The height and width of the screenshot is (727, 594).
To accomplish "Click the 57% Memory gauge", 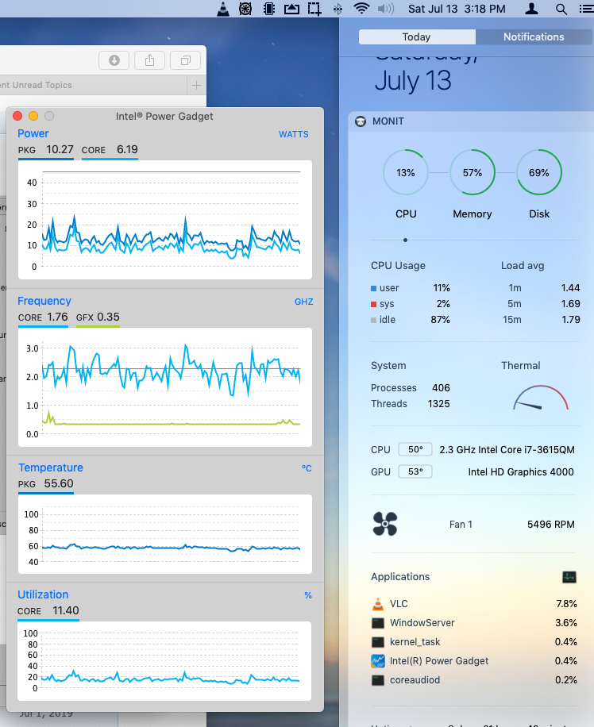I will point(472,172).
